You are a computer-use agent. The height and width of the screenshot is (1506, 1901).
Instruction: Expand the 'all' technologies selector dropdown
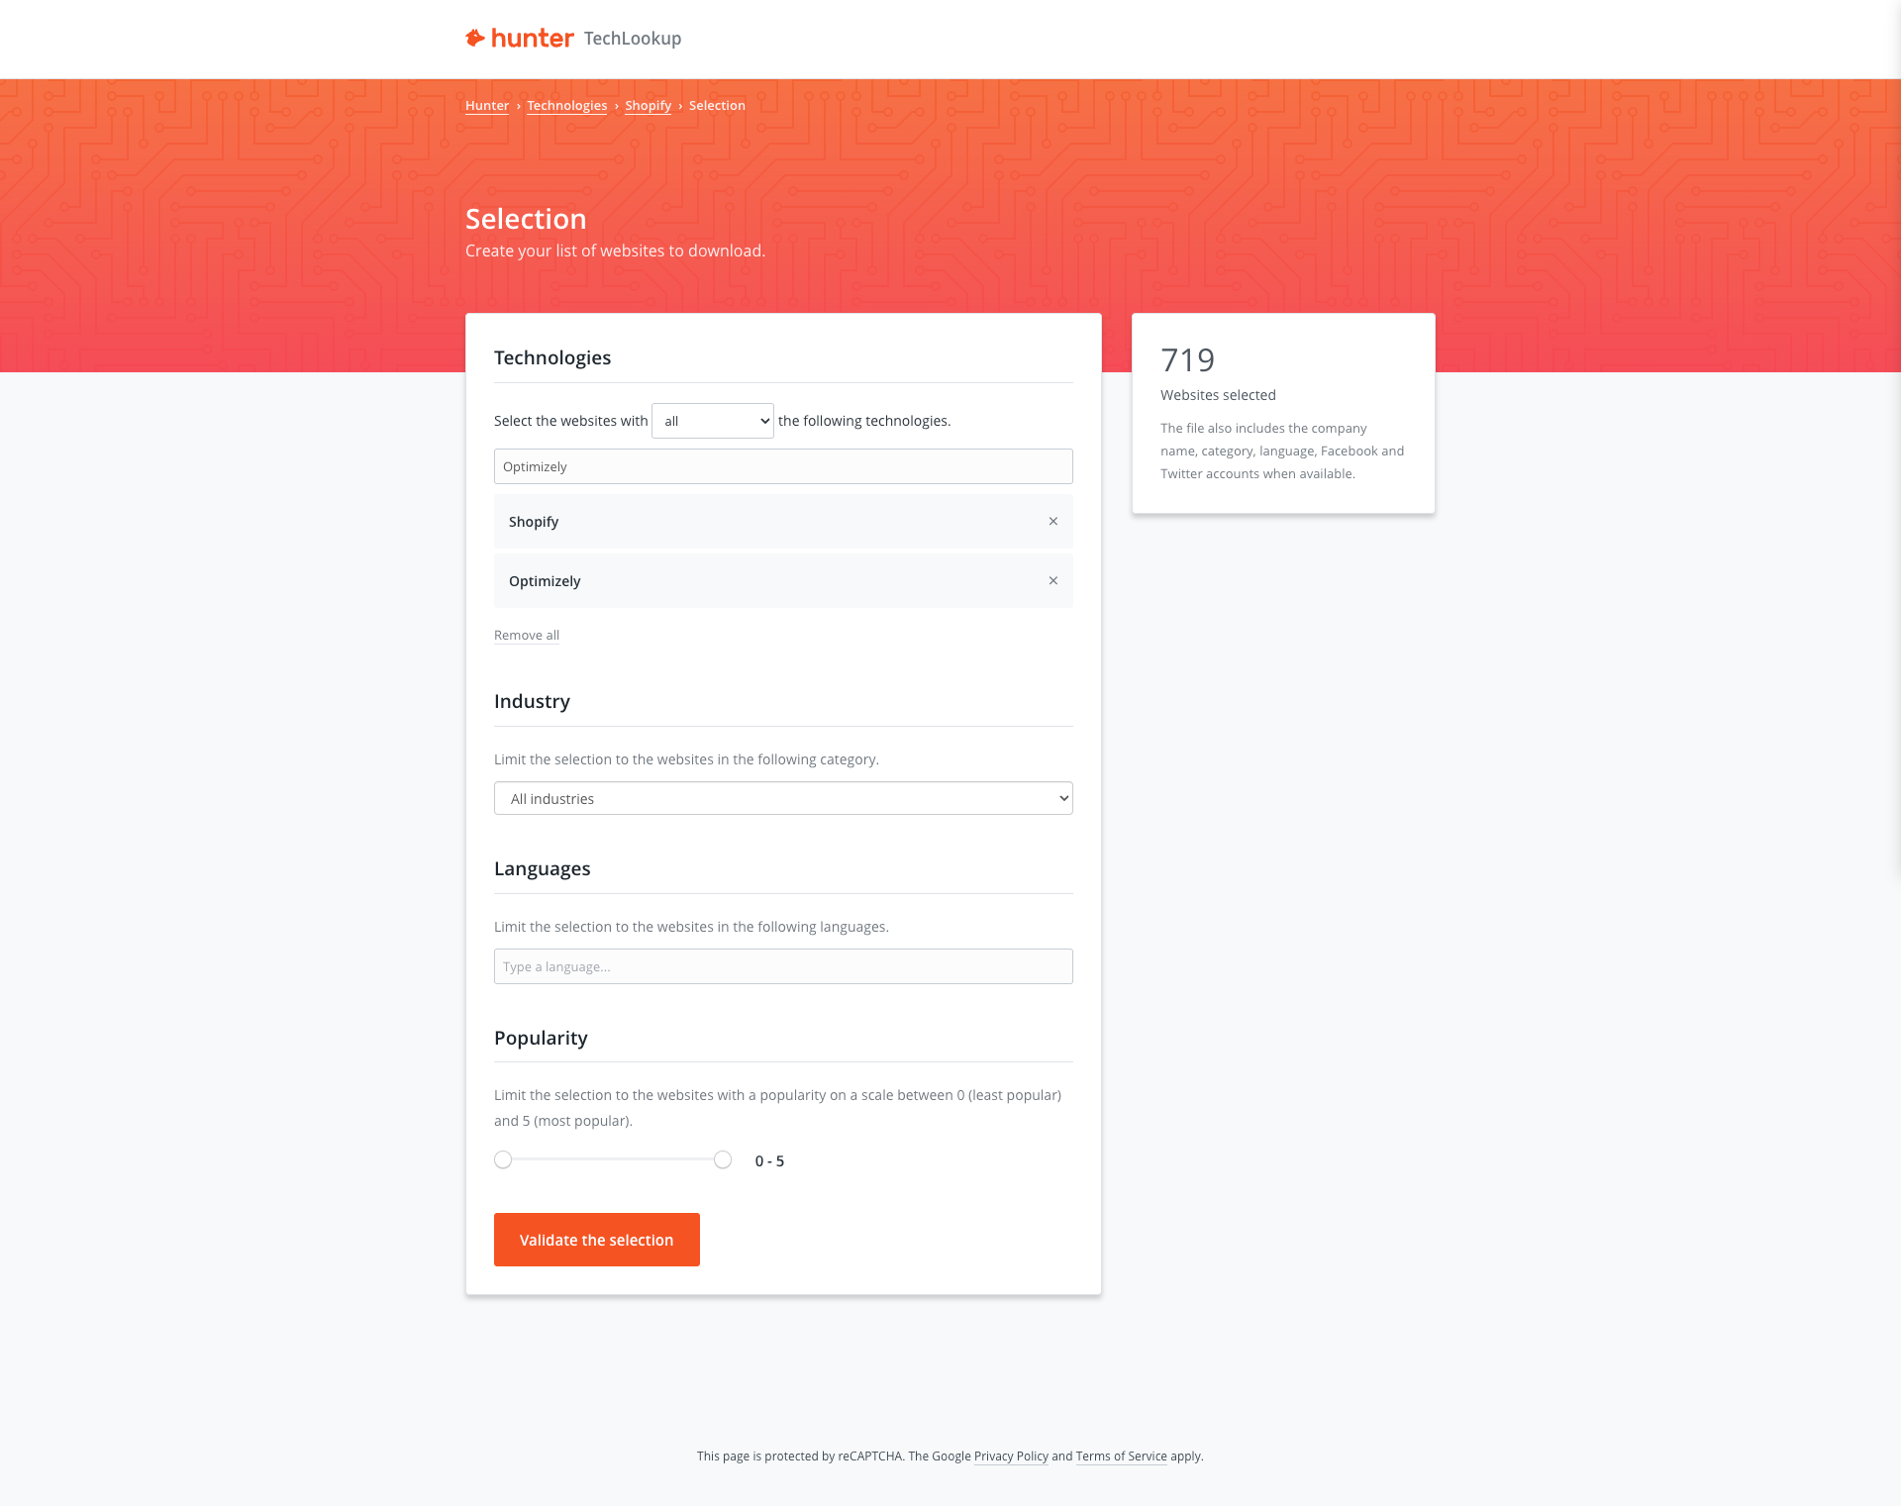711,420
